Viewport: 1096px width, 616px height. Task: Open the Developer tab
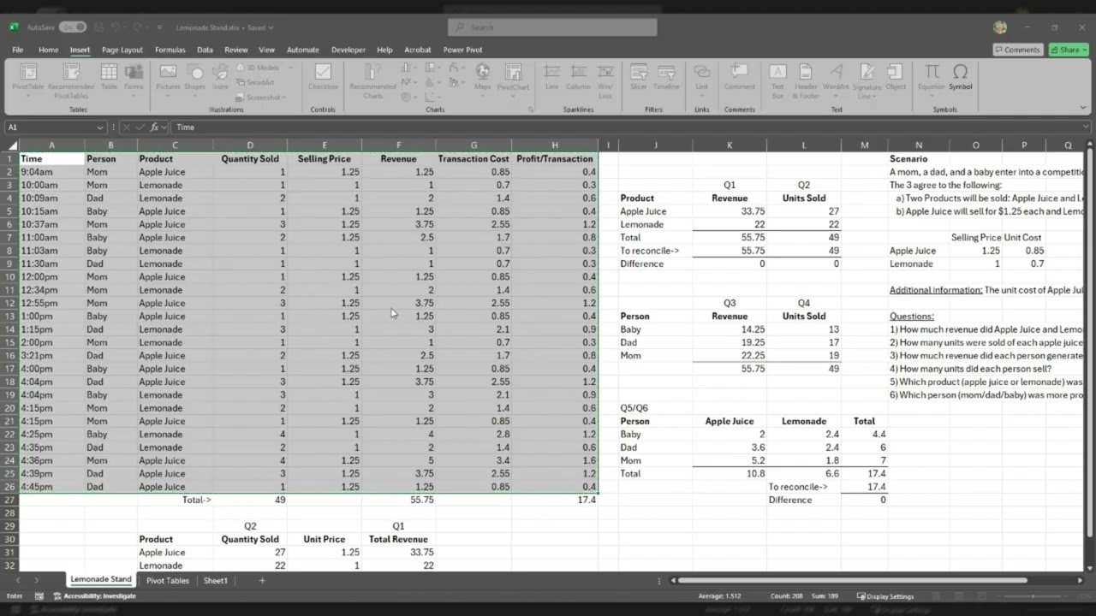pyautogui.click(x=348, y=50)
